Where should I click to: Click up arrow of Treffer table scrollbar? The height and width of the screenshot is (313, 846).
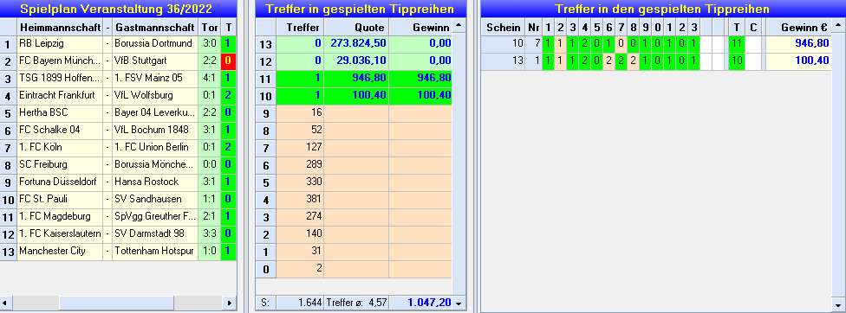[459, 26]
